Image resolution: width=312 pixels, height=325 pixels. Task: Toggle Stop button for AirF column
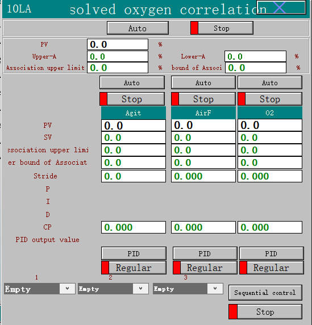point(203,99)
